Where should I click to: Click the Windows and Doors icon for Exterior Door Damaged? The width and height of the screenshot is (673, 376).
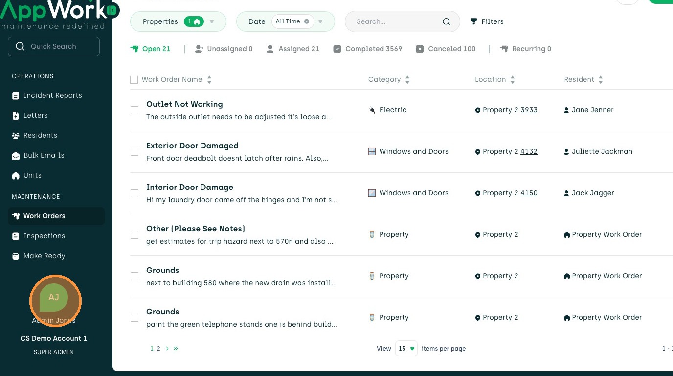372,152
